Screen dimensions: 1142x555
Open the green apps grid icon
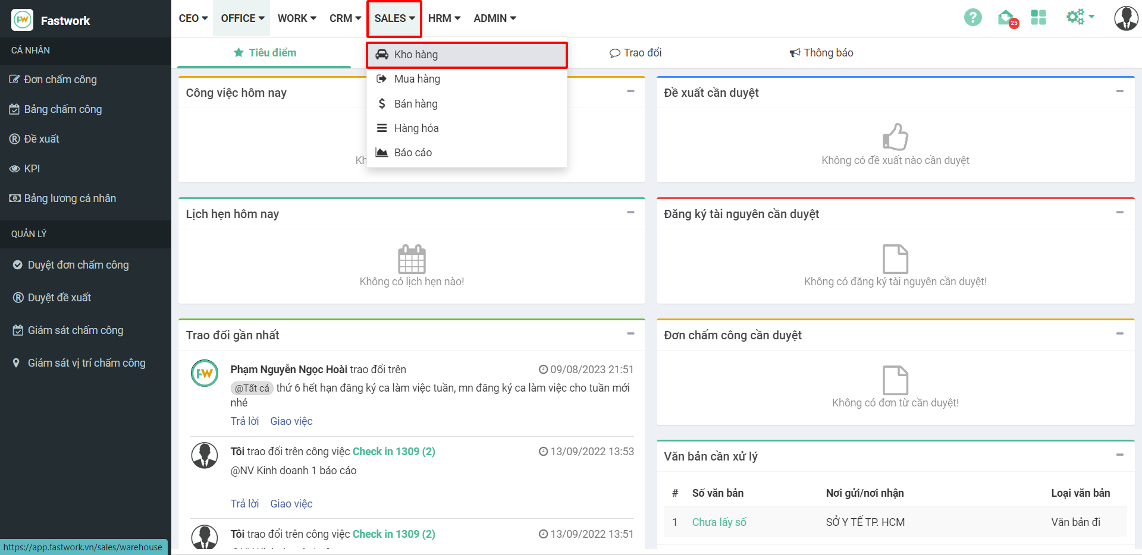coord(1039,18)
